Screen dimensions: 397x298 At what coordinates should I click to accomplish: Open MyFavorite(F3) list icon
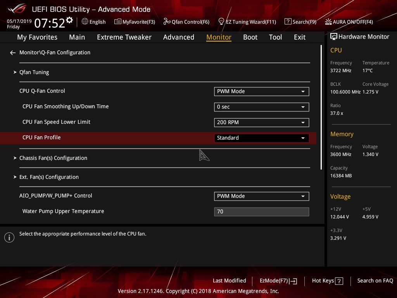[x=118, y=22]
